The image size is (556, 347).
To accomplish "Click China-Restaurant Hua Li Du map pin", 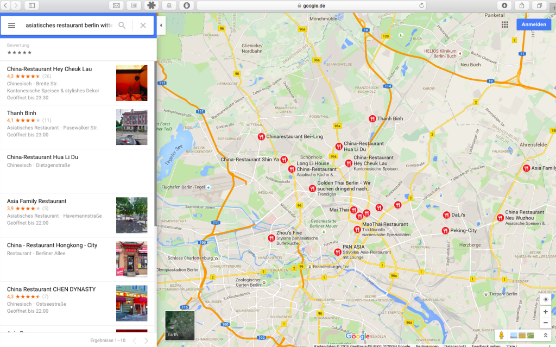I will [x=339, y=146].
